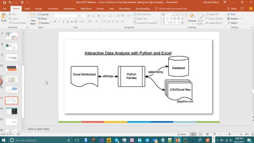Image resolution: width=254 pixels, height=143 pixels.
Task: Click Find in Editing group
Action: pyautogui.click(x=231, y=14)
